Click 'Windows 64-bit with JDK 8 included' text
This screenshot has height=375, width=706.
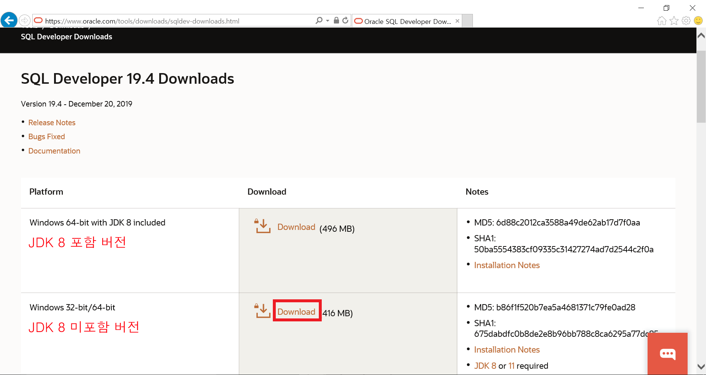click(x=97, y=223)
